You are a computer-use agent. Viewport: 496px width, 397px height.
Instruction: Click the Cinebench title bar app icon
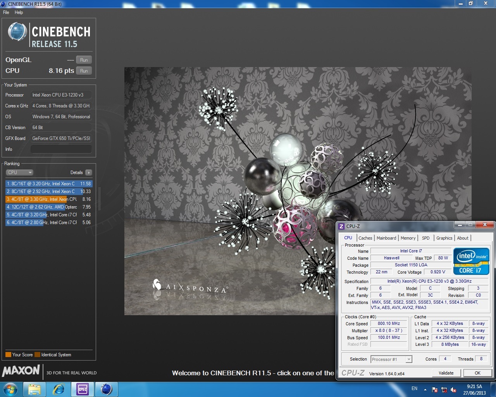point(3,4)
